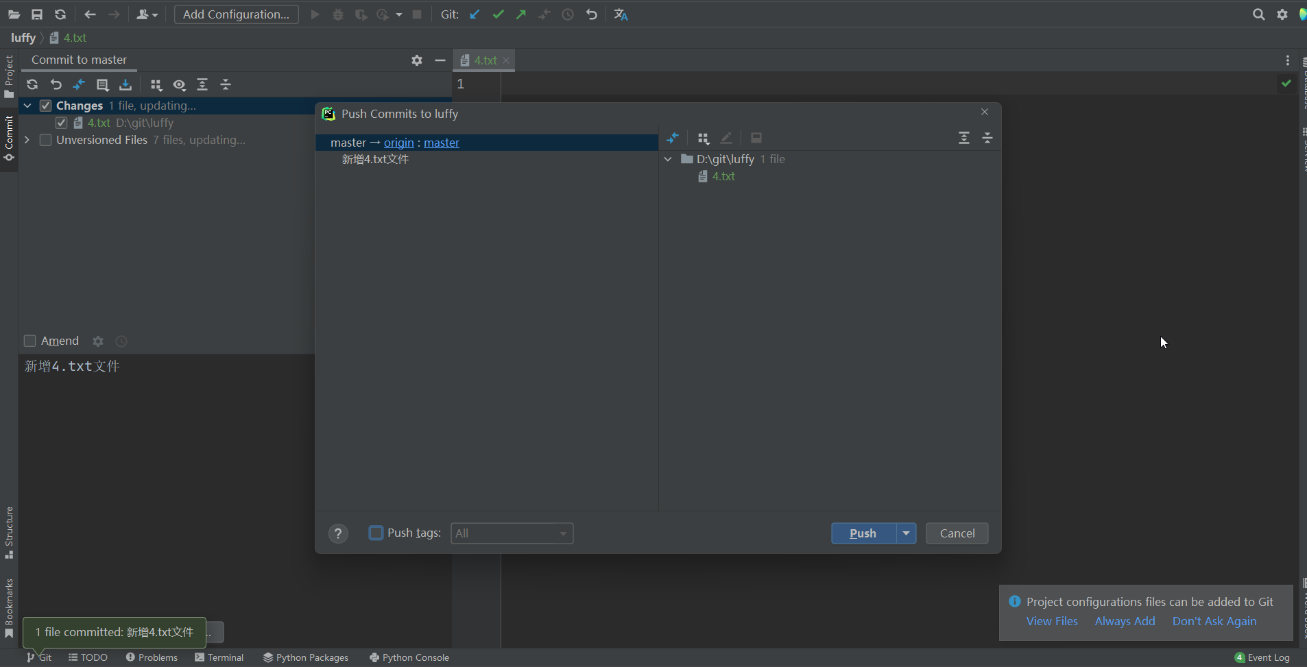
Task: Toggle Unversioned Files checkbox
Action: pyautogui.click(x=46, y=140)
